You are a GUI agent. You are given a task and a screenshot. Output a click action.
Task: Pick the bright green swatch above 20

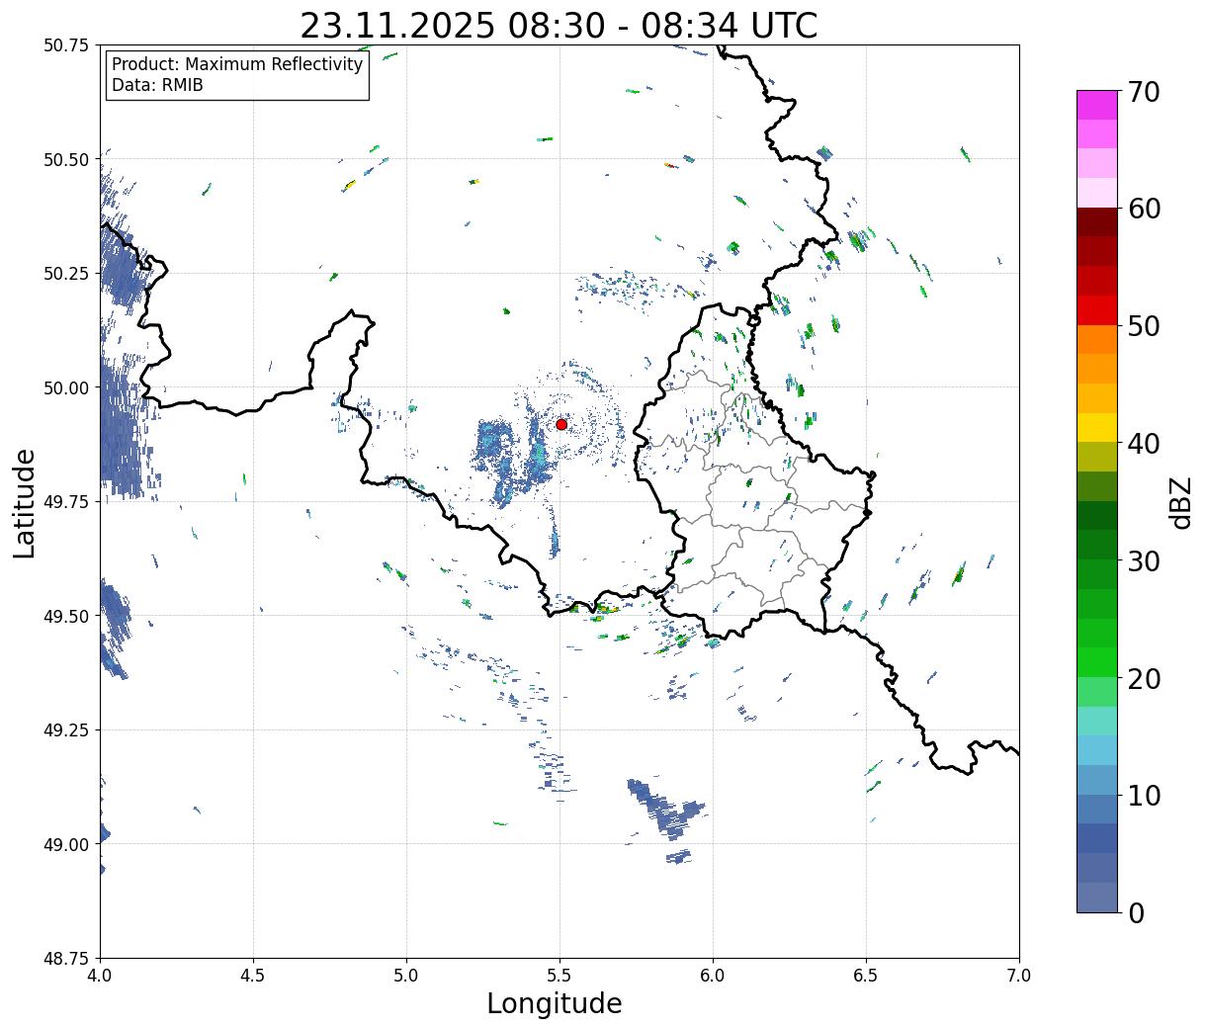coord(1097,662)
